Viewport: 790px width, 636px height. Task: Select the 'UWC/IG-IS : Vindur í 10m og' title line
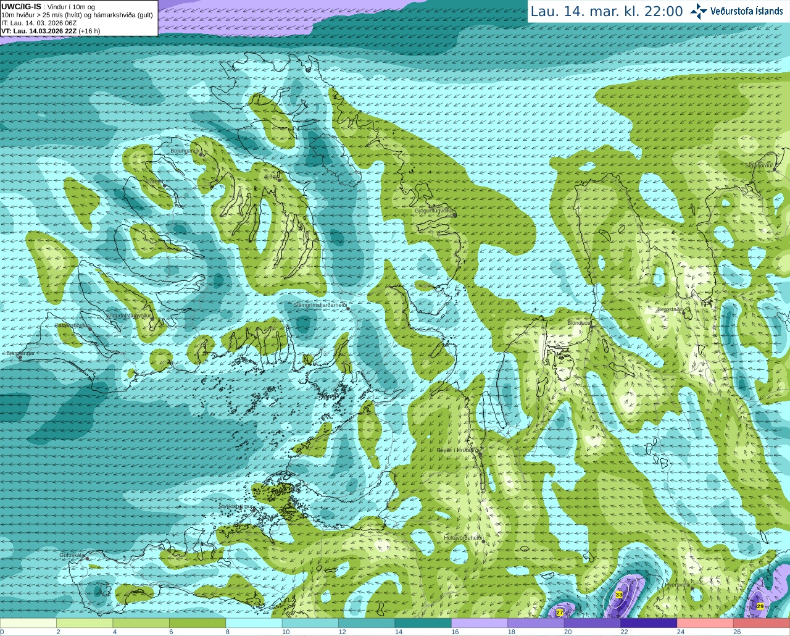pyautogui.click(x=48, y=7)
